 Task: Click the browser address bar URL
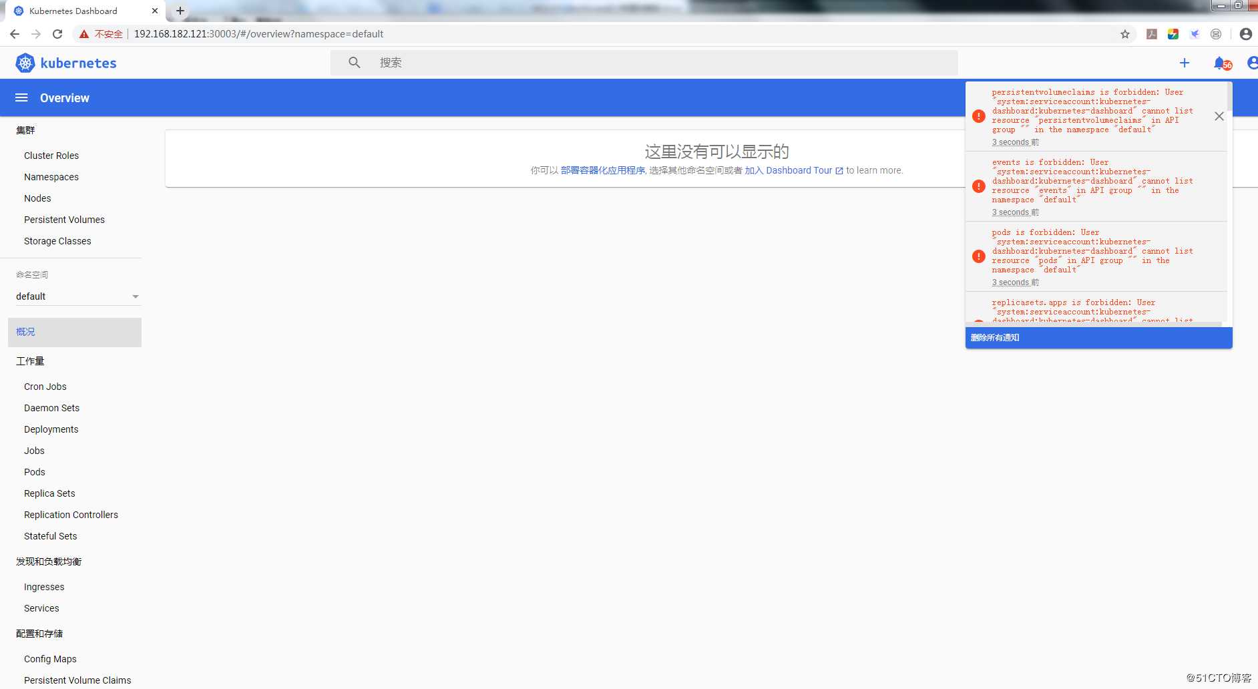coord(258,34)
